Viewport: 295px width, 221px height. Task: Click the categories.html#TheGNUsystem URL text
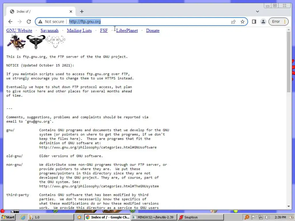(99, 186)
